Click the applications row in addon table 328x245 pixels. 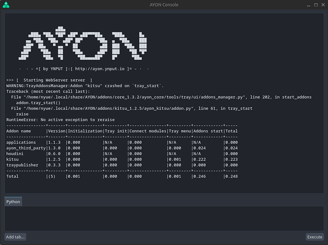point(121,142)
